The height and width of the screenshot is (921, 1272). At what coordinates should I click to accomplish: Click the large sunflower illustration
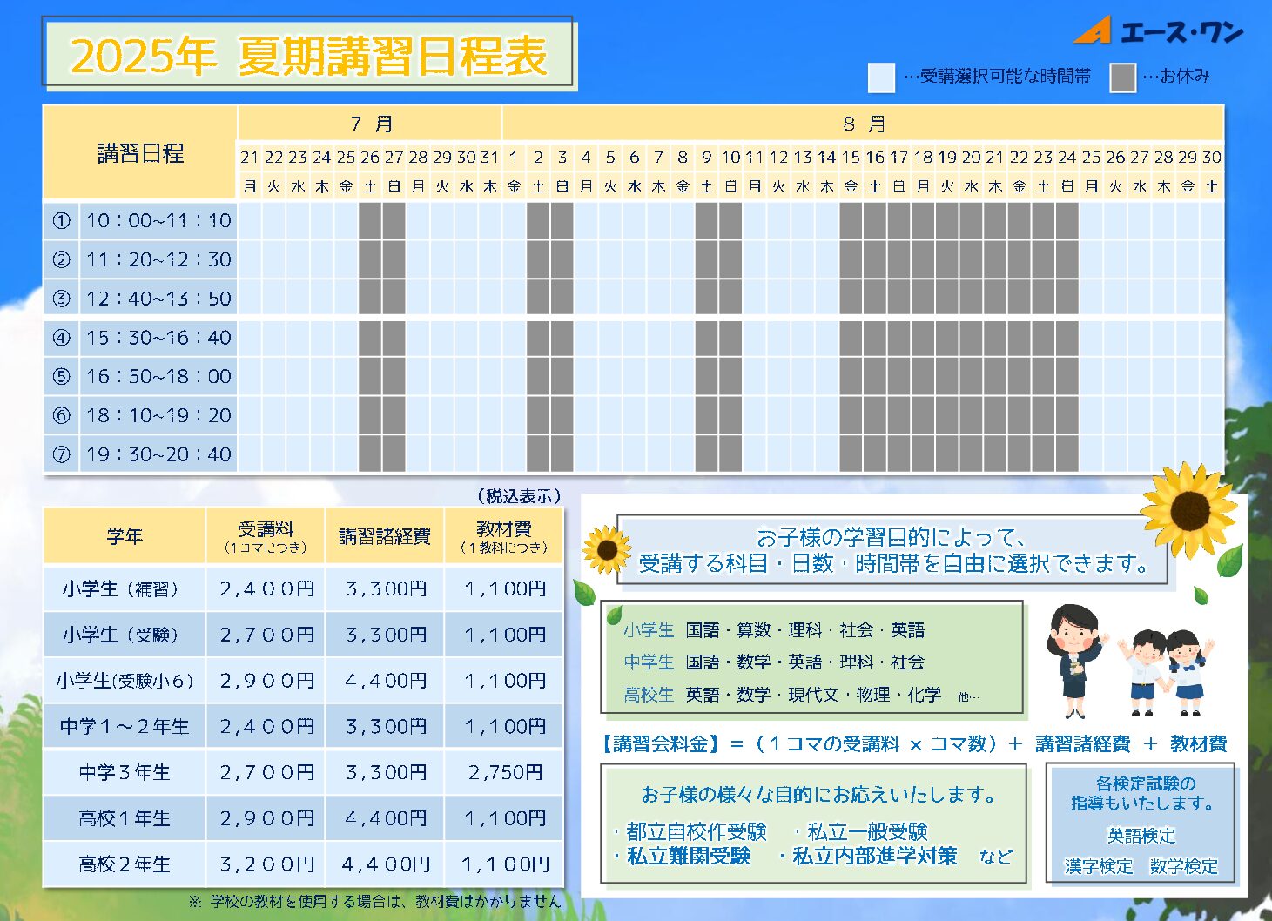point(1188,509)
